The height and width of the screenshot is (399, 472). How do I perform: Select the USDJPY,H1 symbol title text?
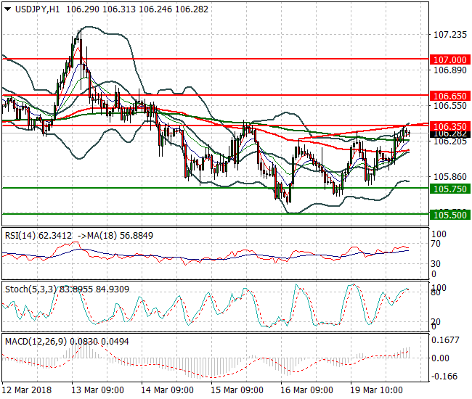tap(37, 9)
